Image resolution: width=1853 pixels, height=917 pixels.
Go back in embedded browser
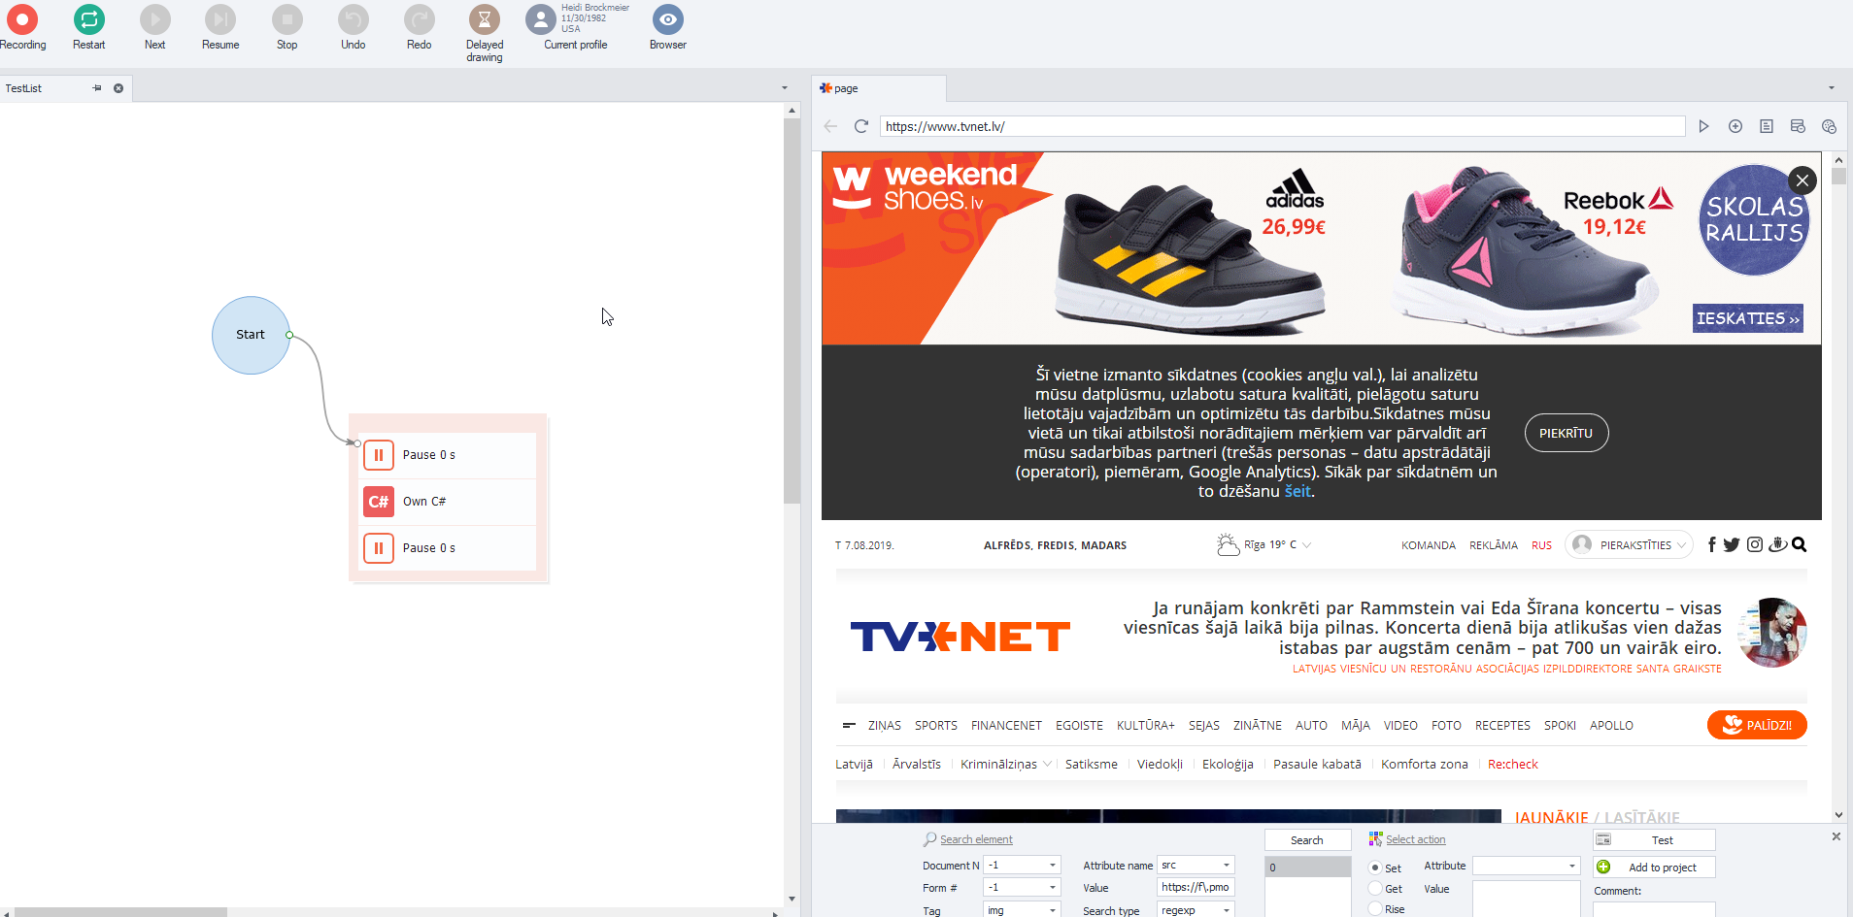pyautogui.click(x=830, y=126)
